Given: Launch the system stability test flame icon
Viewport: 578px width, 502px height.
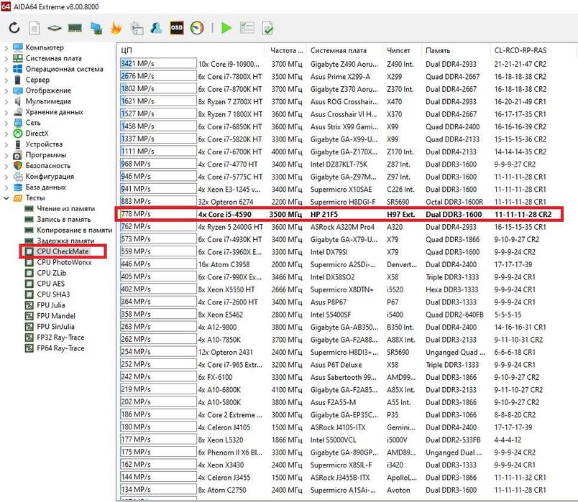Looking at the screenshot, I should pyautogui.click(x=116, y=28).
